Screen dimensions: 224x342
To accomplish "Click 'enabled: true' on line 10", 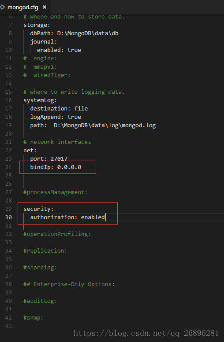I will tap(59, 50).
